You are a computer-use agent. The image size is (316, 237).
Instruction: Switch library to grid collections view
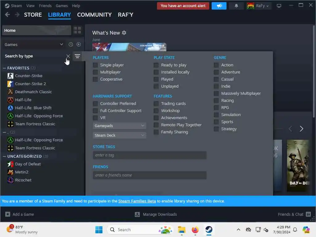[77, 31]
